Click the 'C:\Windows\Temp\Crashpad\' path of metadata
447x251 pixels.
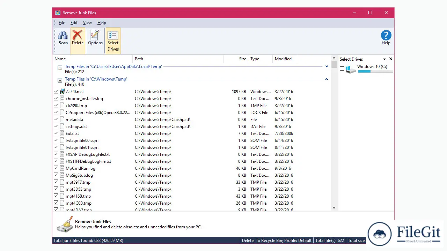pyautogui.click(x=163, y=119)
